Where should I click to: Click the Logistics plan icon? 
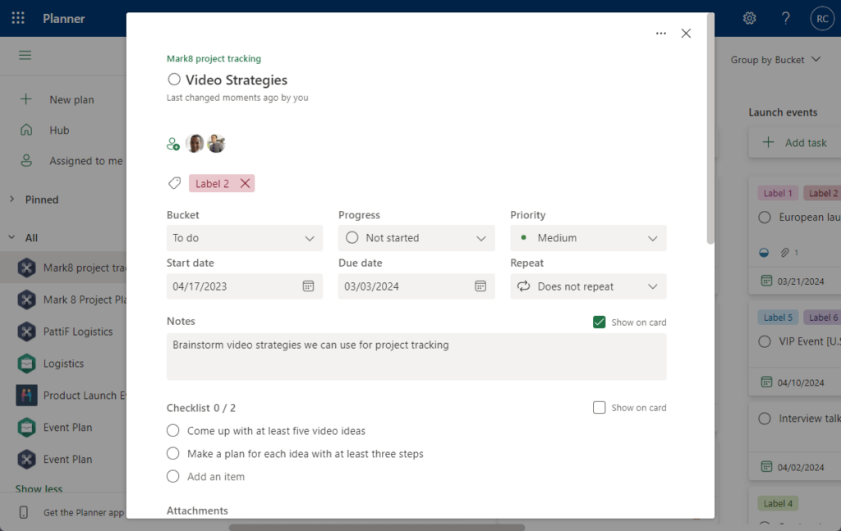tap(26, 364)
